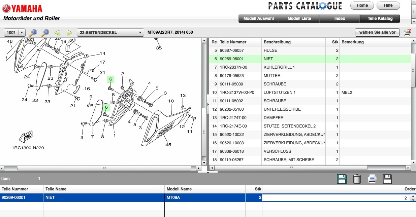Image resolution: width=416 pixels, height=217 pixels.
Task: Open the Modell Liste tab
Action: tap(299, 19)
